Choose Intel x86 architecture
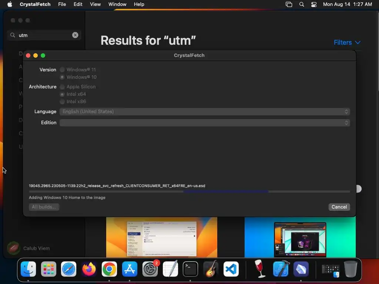This screenshot has width=379, height=284. click(62, 101)
